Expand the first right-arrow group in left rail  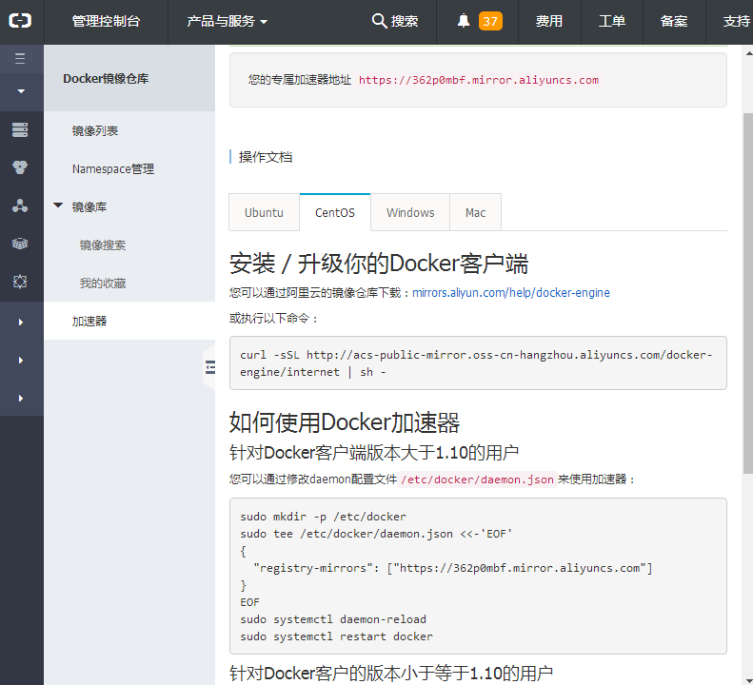pos(20,323)
